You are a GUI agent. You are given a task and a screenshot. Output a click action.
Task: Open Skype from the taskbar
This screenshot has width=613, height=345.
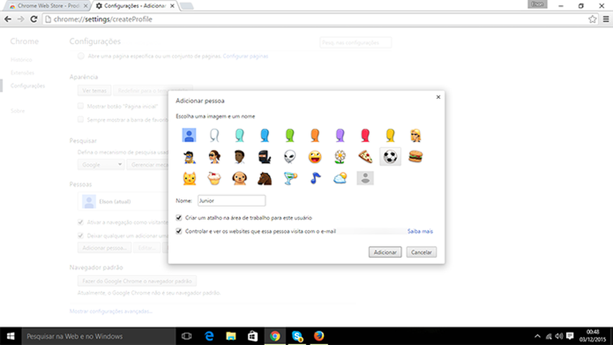coord(297,336)
